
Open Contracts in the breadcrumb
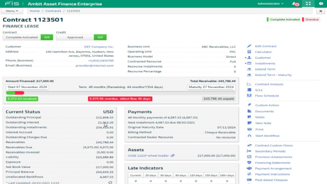(53, 11)
